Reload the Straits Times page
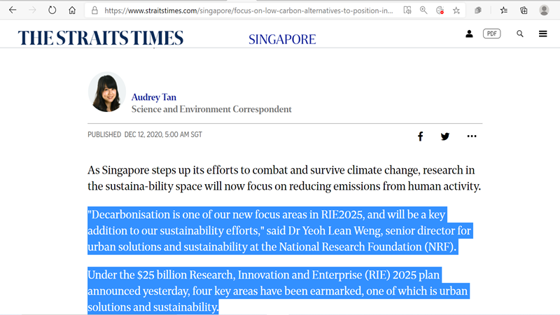The width and height of the screenshot is (560, 315). click(x=52, y=10)
